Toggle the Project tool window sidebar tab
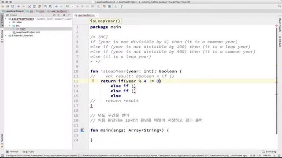This screenshot has width=282, height=158. click(2, 21)
